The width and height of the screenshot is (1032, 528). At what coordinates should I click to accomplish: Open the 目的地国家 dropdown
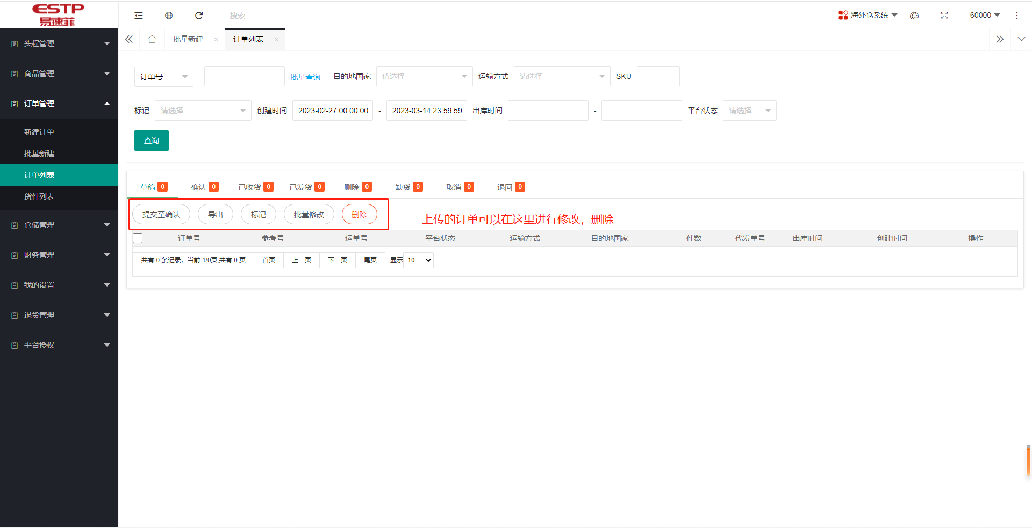coord(424,76)
